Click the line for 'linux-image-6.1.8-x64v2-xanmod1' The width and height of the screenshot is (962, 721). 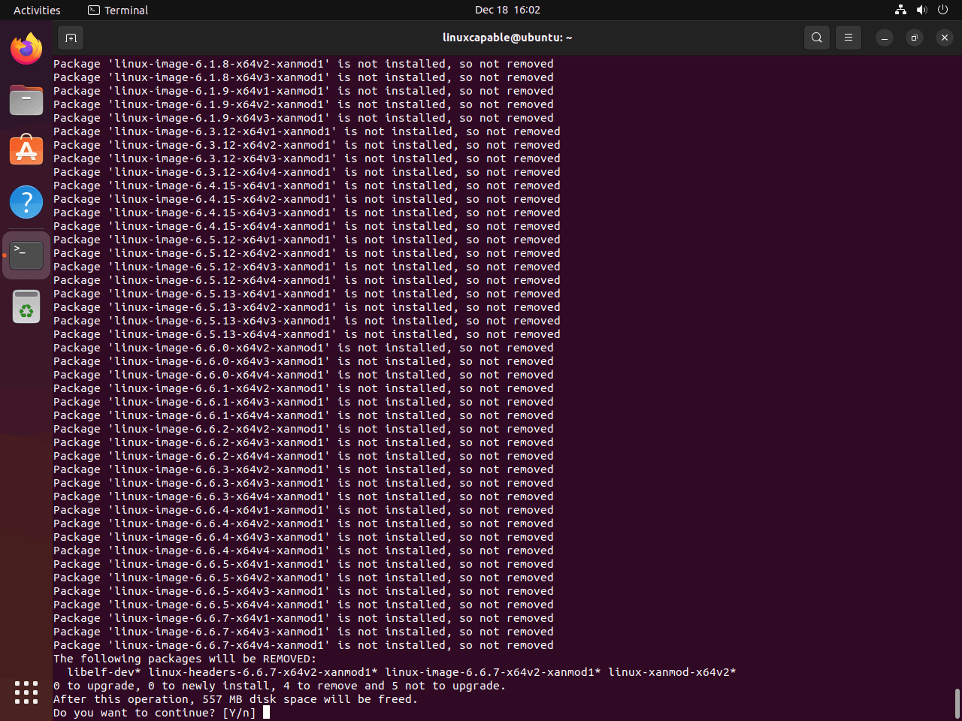[304, 64]
